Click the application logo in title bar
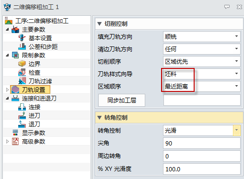 click(7, 7)
